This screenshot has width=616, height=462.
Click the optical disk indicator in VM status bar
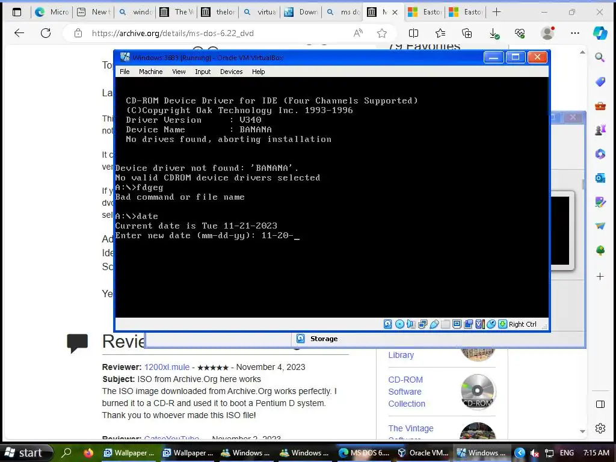(x=399, y=324)
